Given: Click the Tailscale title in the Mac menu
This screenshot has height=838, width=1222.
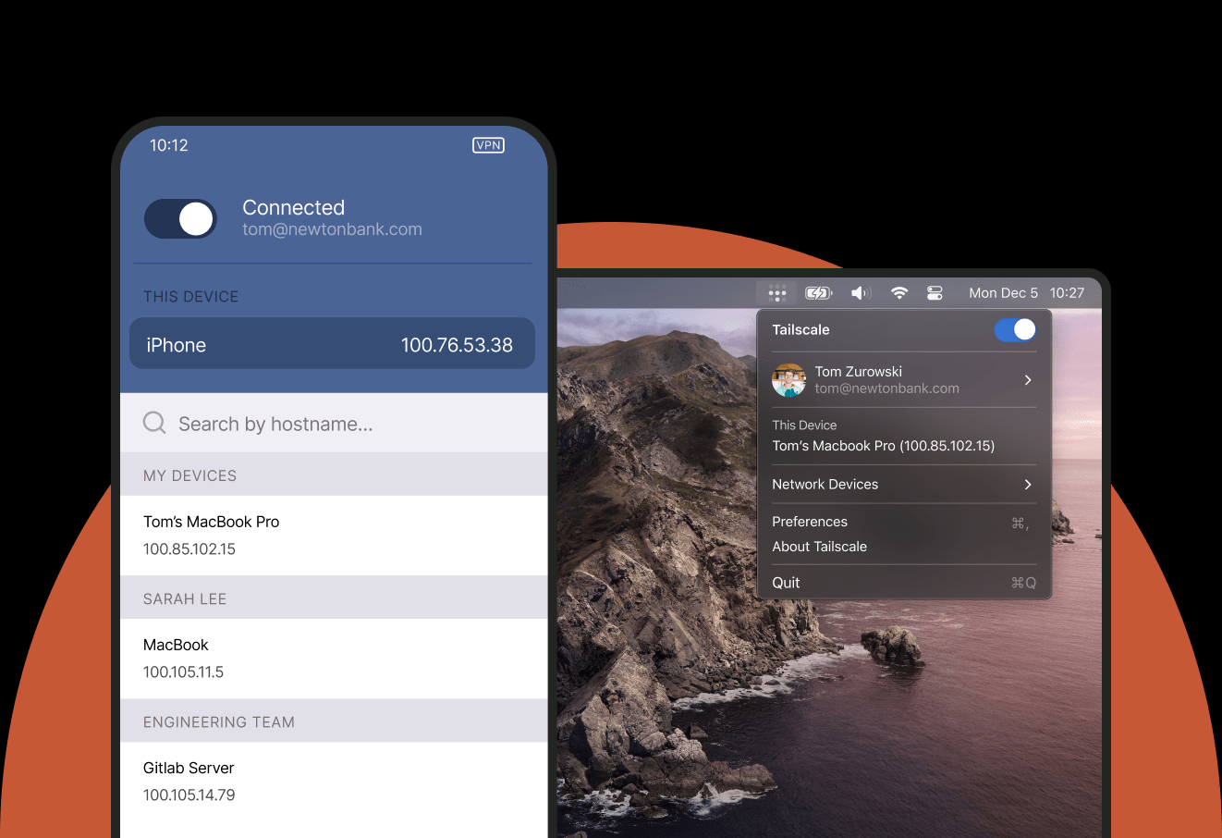Looking at the screenshot, I should [x=800, y=330].
